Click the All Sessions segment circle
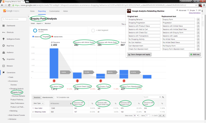The width and height of the screenshot is (206, 123). [35, 30]
